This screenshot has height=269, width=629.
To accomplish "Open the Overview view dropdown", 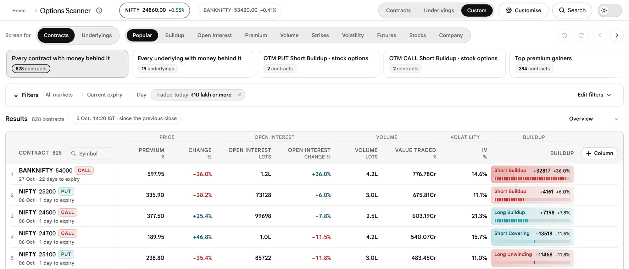I will click(593, 119).
